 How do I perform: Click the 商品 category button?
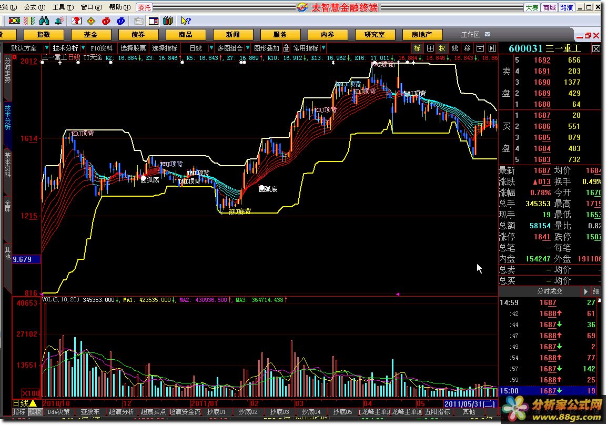[186, 34]
